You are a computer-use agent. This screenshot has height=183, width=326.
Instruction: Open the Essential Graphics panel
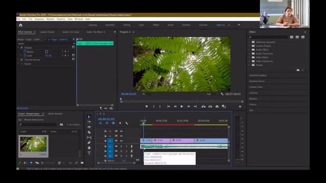coord(258,75)
